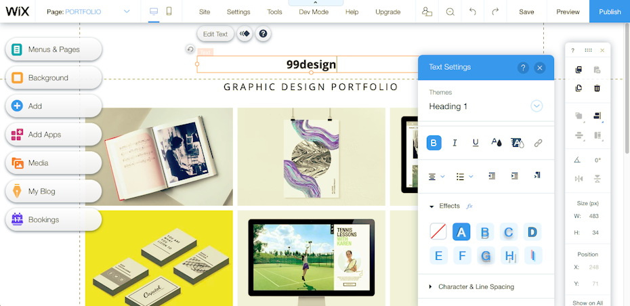Switch to mobile view icon
This screenshot has width=630, height=306.
(169, 12)
